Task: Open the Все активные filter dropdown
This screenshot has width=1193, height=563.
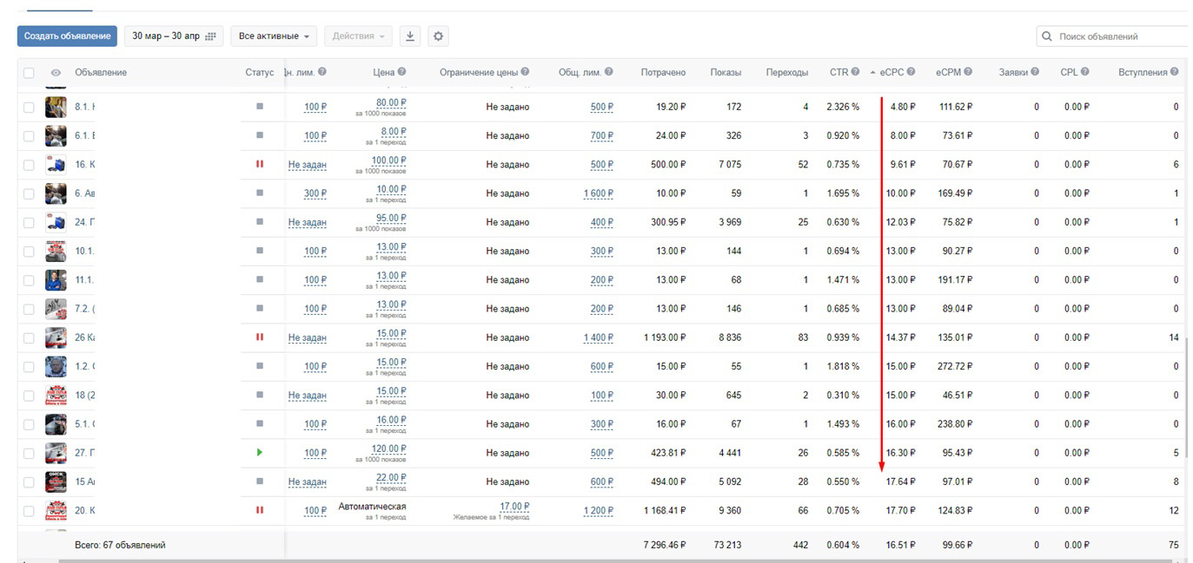Action: pos(274,36)
